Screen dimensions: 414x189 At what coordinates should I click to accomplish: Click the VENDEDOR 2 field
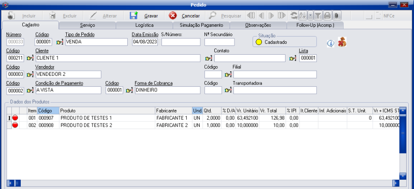click(x=68, y=74)
